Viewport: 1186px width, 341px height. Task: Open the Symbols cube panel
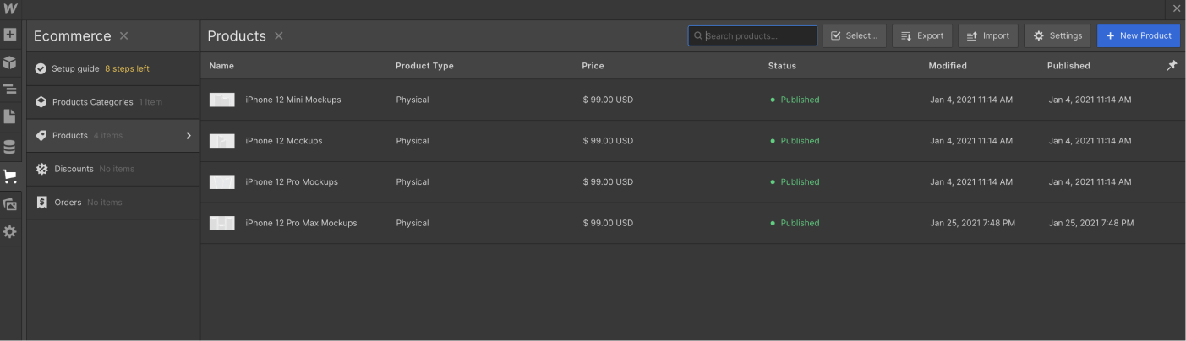tap(10, 62)
